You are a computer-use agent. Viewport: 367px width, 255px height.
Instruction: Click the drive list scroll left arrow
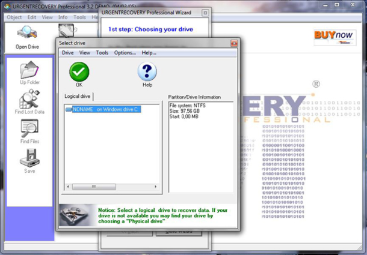pos(68,187)
